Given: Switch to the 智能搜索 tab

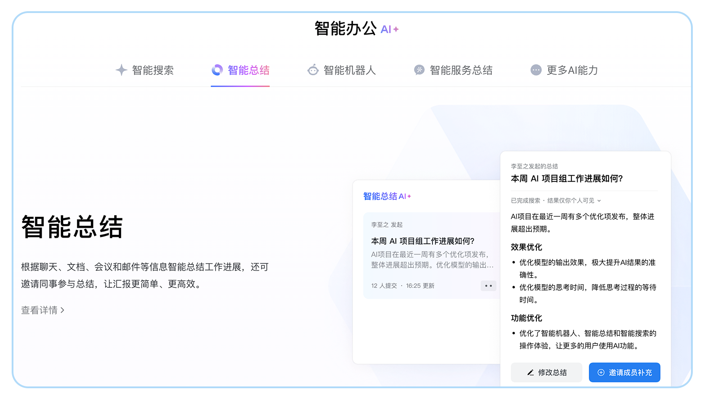Looking at the screenshot, I should 152,70.
